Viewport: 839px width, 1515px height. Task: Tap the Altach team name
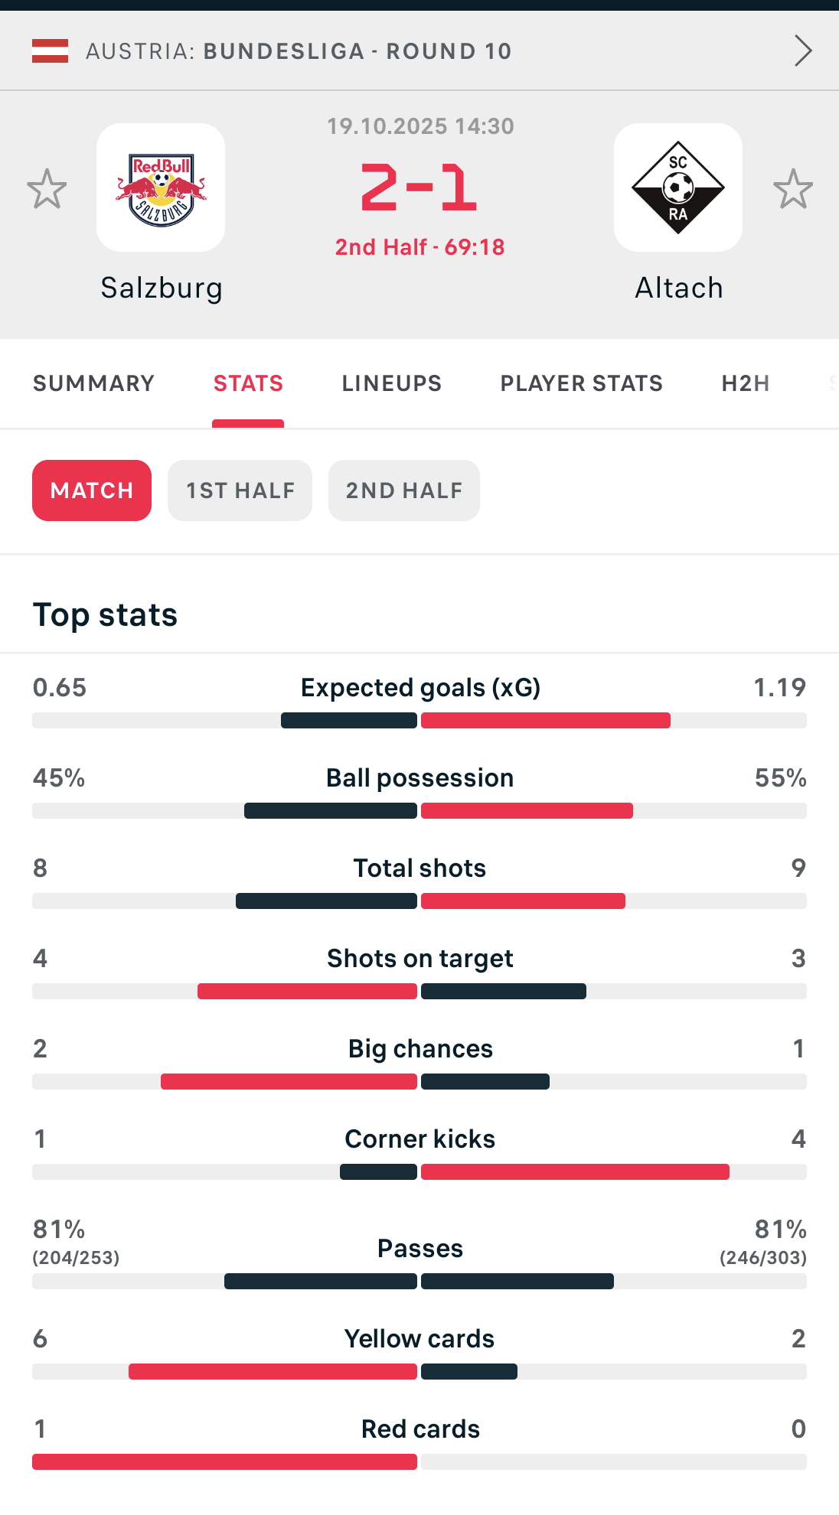679,288
